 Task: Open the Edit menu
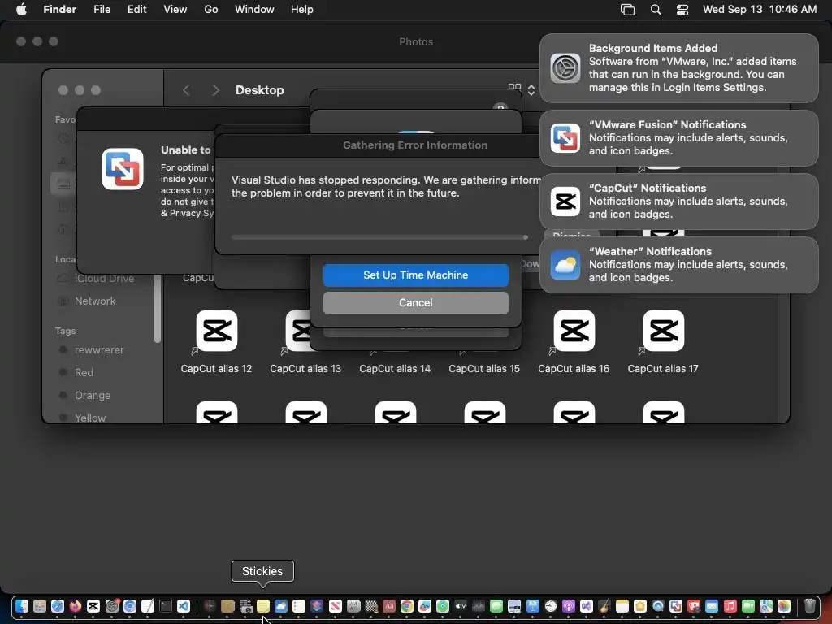click(136, 10)
